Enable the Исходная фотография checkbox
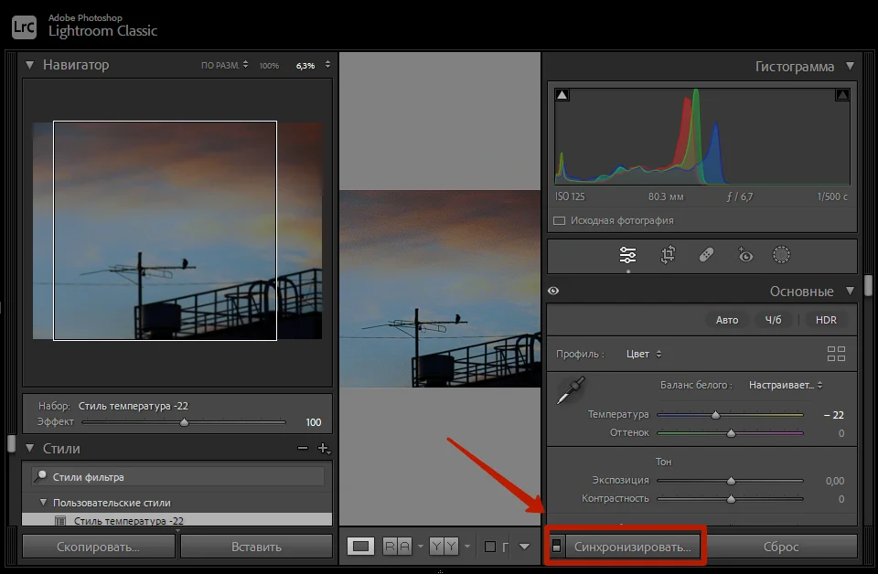This screenshot has height=574, width=878. (x=559, y=220)
